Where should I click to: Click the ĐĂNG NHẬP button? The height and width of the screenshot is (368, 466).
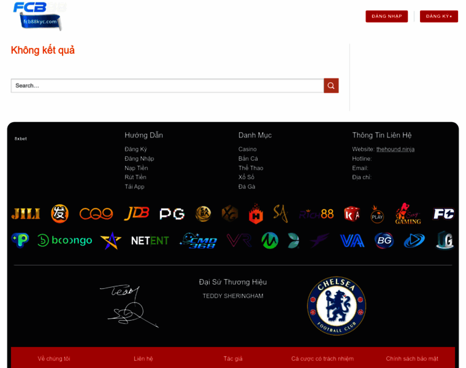click(387, 17)
